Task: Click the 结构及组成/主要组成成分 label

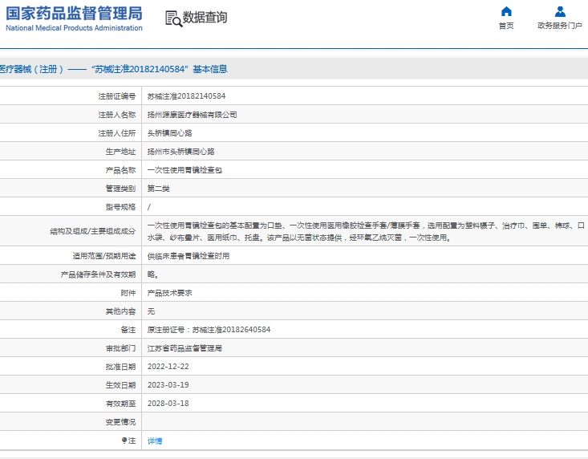Action: tap(92, 231)
